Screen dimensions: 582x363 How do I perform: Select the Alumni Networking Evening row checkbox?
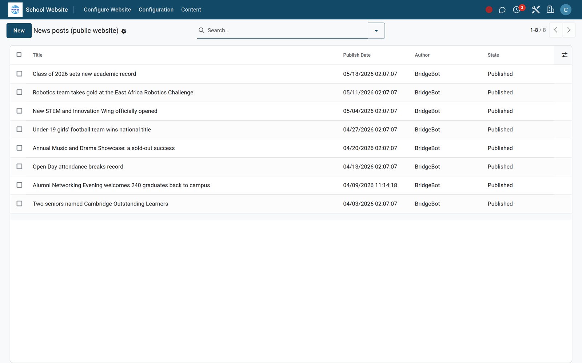[19, 185]
